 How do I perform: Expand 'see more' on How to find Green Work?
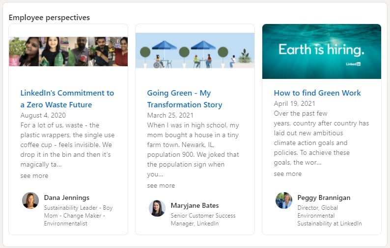288,174
